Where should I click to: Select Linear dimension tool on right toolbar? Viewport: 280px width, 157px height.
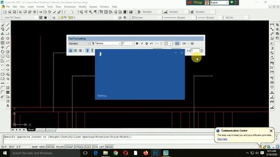coord(272,25)
